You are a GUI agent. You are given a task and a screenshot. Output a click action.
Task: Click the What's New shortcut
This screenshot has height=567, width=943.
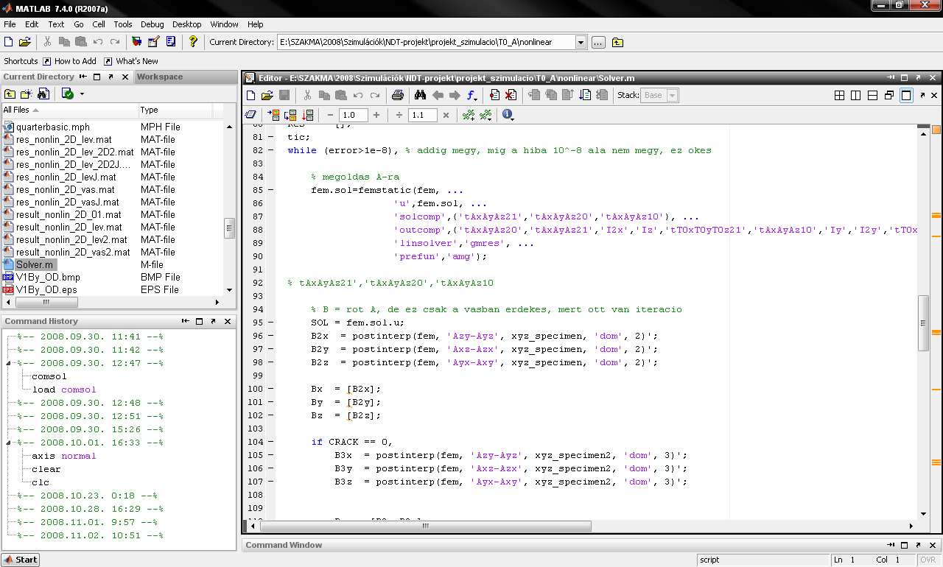pos(131,61)
